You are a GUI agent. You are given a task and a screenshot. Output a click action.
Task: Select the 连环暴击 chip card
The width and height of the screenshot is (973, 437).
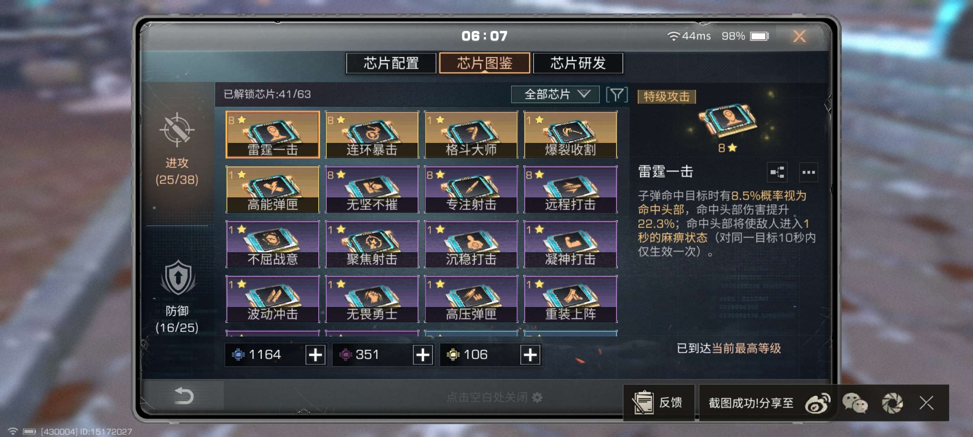tap(372, 135)
